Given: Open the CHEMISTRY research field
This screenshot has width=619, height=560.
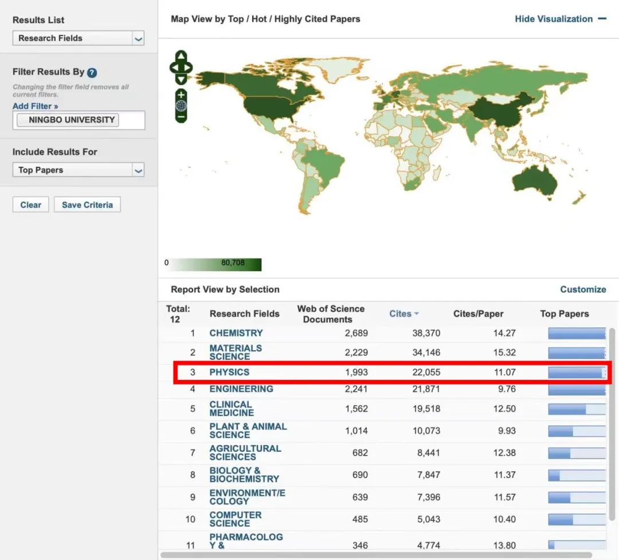Looking at the screenshot, I should point(236,333).
